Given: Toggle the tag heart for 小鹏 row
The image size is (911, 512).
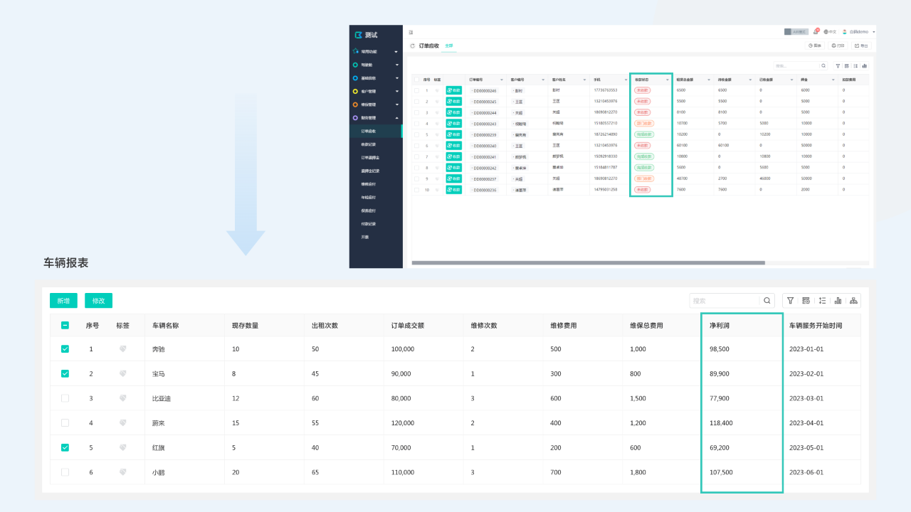Looking at the screenshot, I should (x=123, y=472).
